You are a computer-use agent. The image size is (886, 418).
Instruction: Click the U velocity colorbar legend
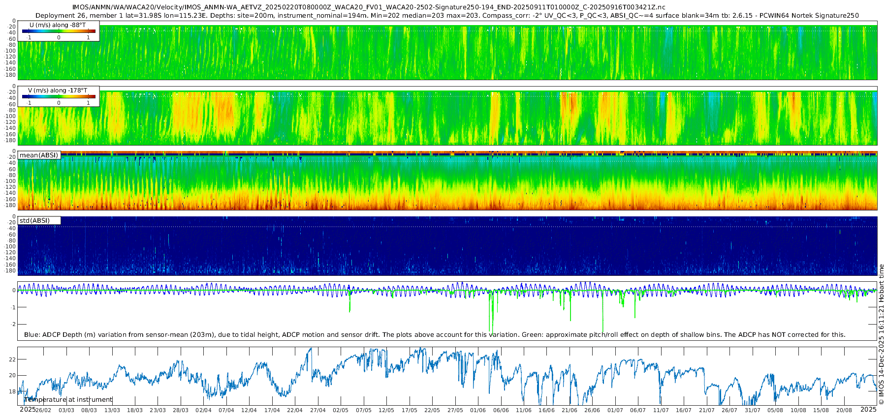point(59,31)
